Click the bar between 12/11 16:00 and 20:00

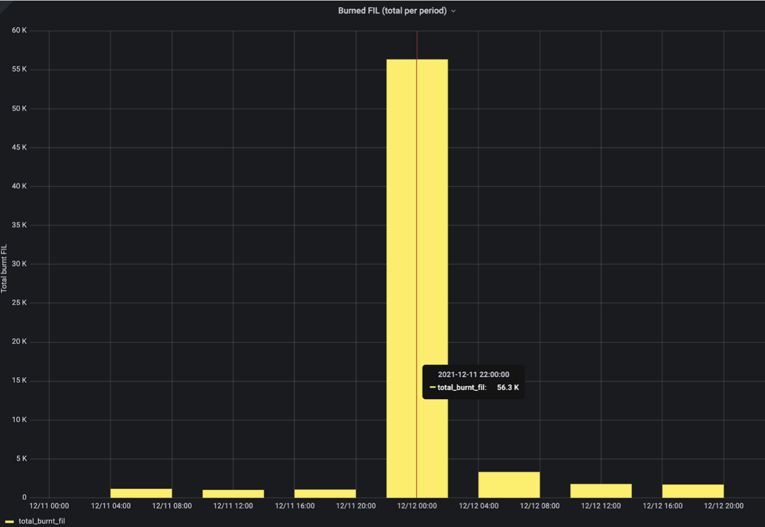point(325,494)
